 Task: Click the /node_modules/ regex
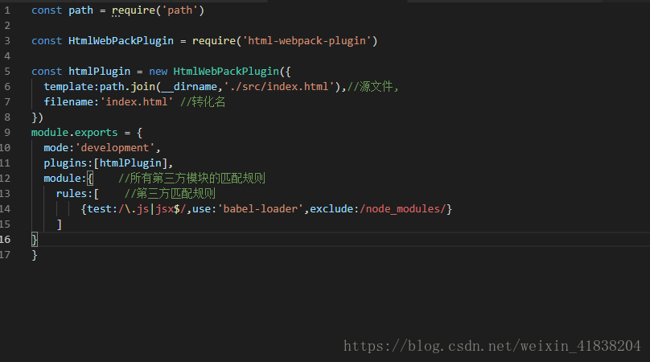click(403, 209)
